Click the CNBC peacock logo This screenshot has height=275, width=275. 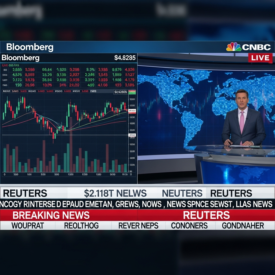pyautogui.click(x=234, y=47)
